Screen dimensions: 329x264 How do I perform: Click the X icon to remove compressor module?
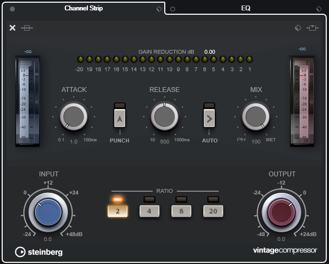[13, 27]
